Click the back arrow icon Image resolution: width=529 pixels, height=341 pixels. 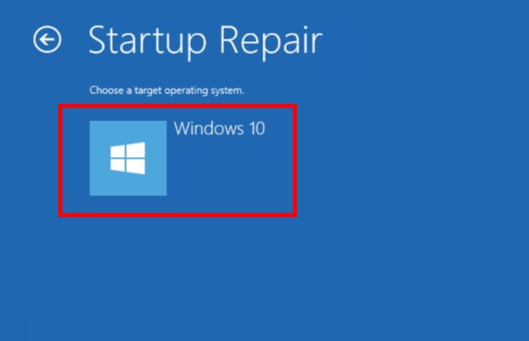click(47, 40)
